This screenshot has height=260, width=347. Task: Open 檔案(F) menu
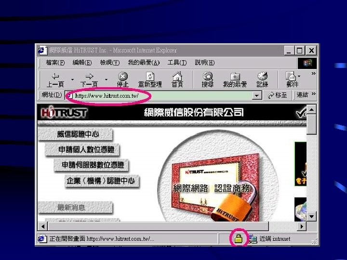pos(55,63)
